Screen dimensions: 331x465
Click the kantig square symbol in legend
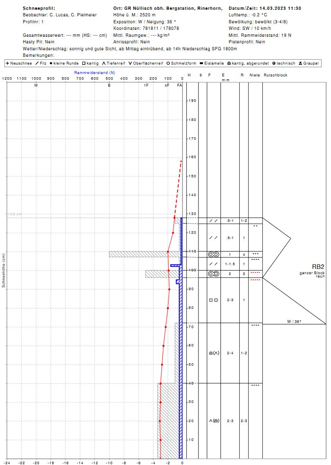[x=83, y=63]
